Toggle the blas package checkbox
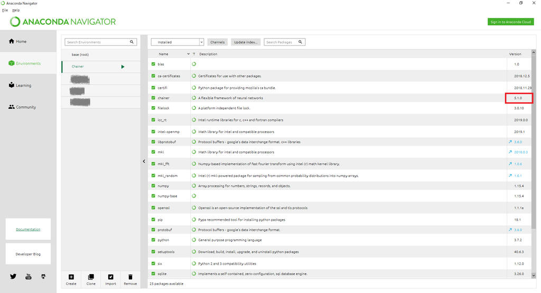 [153, 64]
